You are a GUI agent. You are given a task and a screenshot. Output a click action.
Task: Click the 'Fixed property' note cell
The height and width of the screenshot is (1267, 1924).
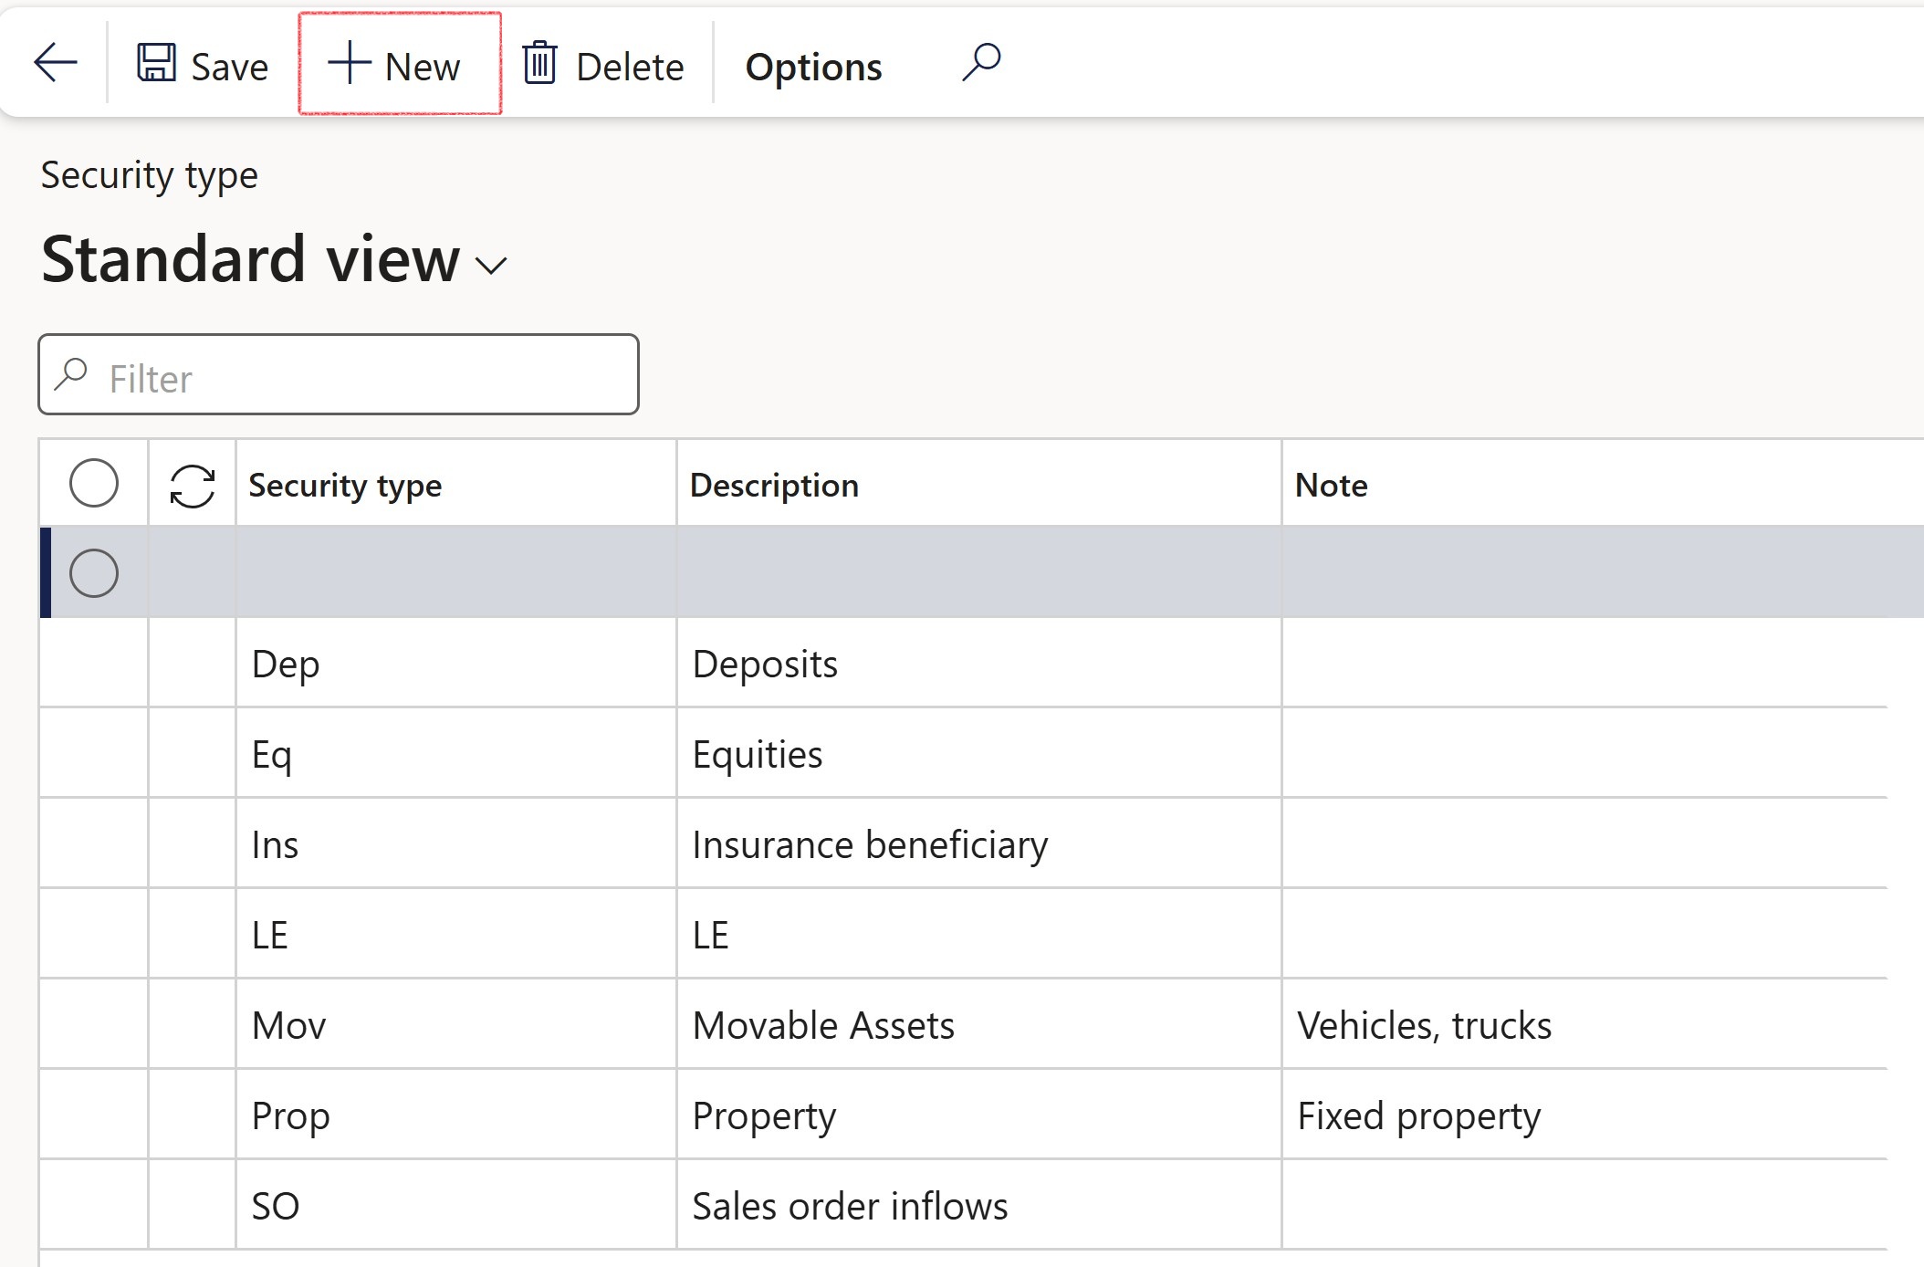coord(1584,1115)
